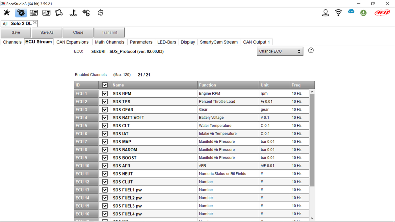This screenshot has height=222, width=395.
Task: Uncheck the SDS MAP channel checkbox
Action: point(105,141)
